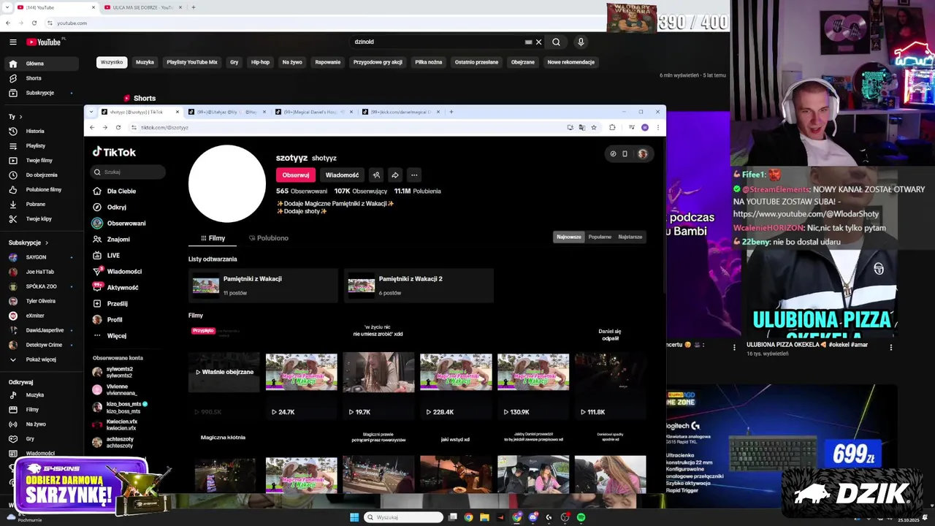935x526 pixels.
Task: Click the TikTok logo
Action: [114, 152]
